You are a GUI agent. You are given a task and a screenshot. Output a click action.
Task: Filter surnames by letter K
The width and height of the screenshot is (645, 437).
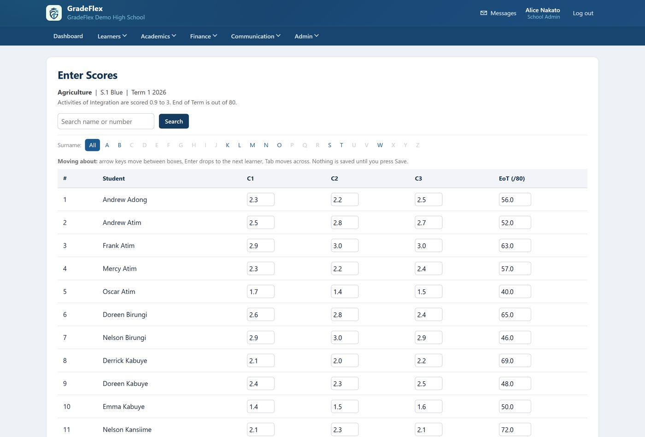(x=228, y=145)
